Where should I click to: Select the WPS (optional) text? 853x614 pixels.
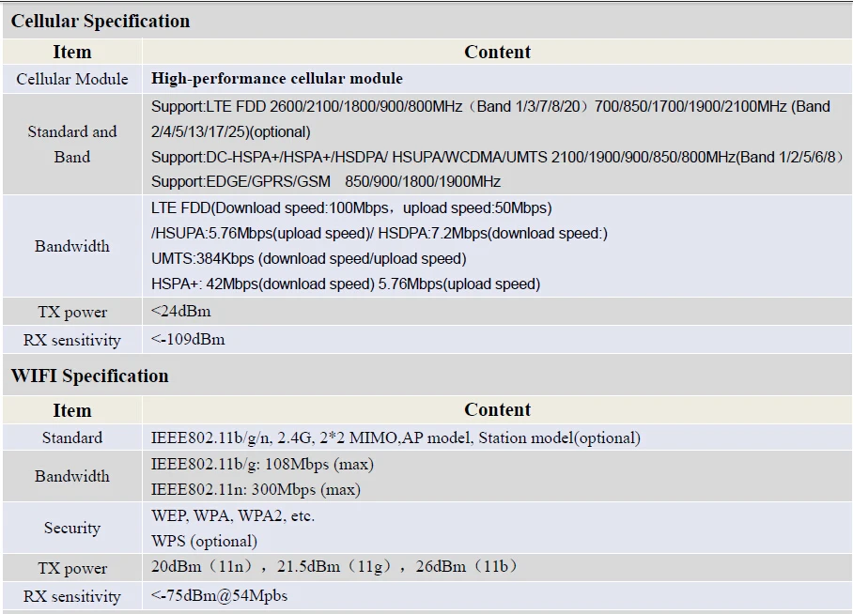204,541
